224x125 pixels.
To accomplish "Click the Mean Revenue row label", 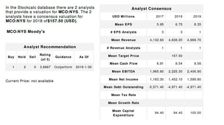I will (123, 40).
